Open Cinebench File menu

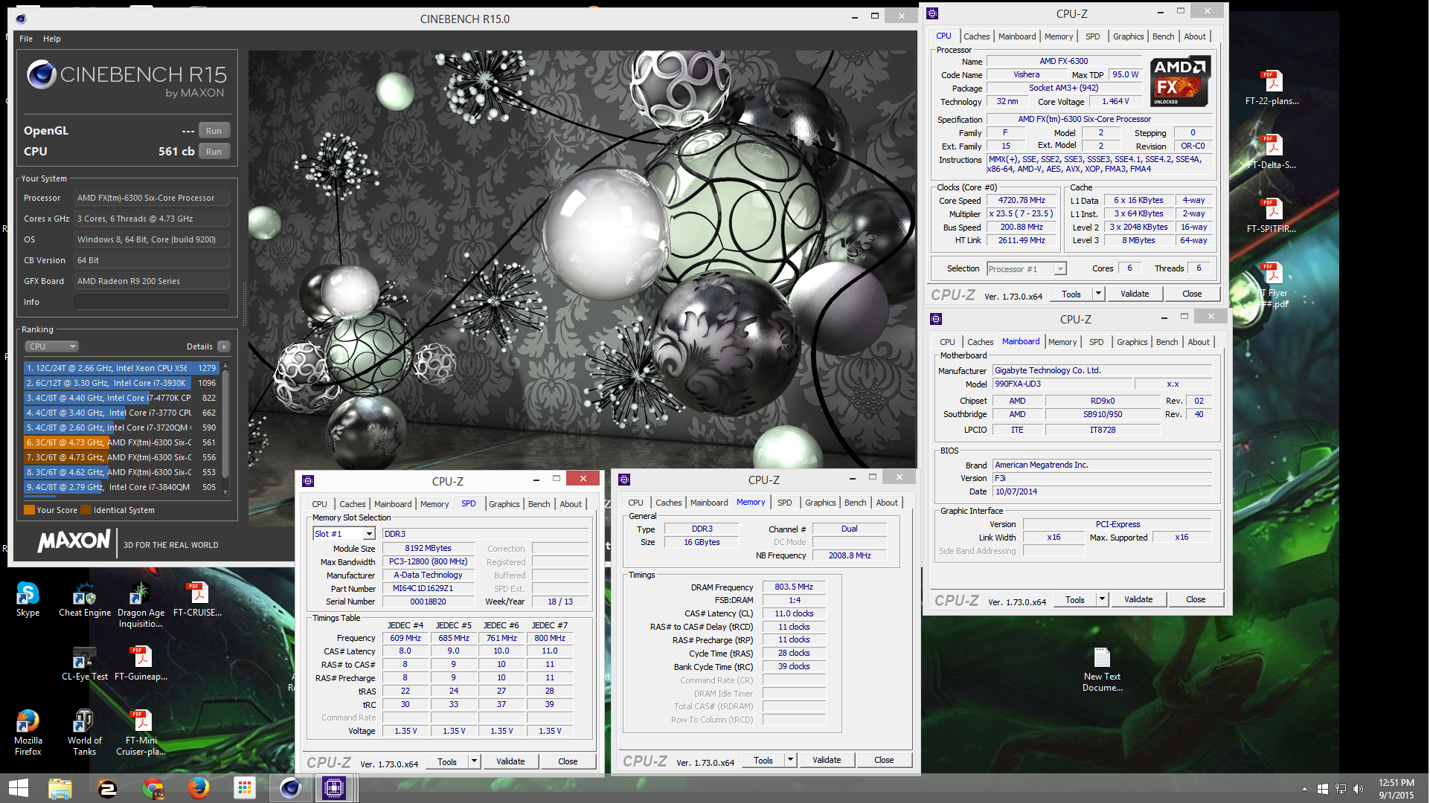click(x=26, y=39)
